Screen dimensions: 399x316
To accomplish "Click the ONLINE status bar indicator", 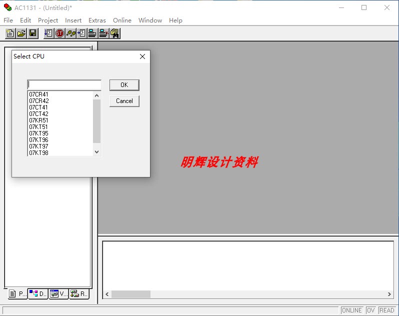I will point(352,310).
